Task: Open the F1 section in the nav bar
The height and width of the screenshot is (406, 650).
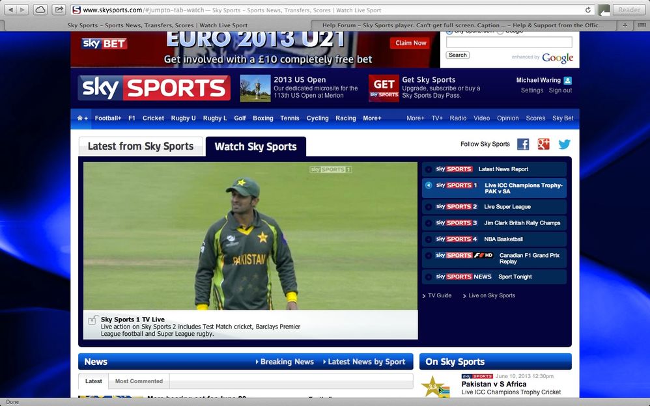Action: click(132, 118)
